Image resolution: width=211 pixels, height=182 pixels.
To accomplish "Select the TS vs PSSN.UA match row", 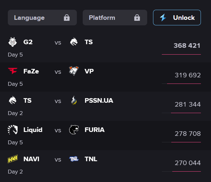I will 105,106.
